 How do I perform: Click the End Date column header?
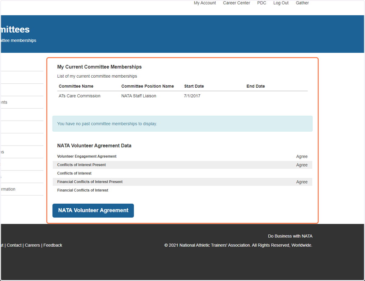[255, 86]
